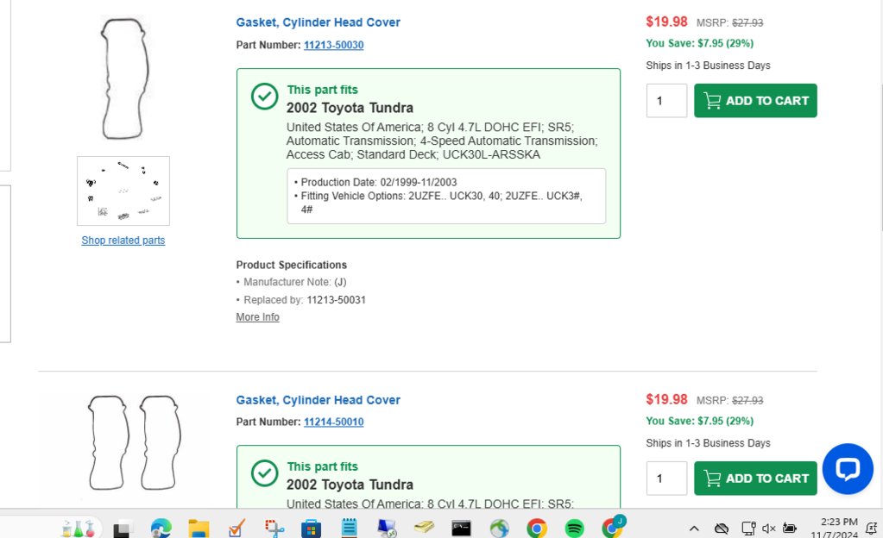Image resolution: width=883 pixels, height=538 pixels.
Task: Click the green fit checkmark for part 11214-50010
Action: click(x=265, y=473)
